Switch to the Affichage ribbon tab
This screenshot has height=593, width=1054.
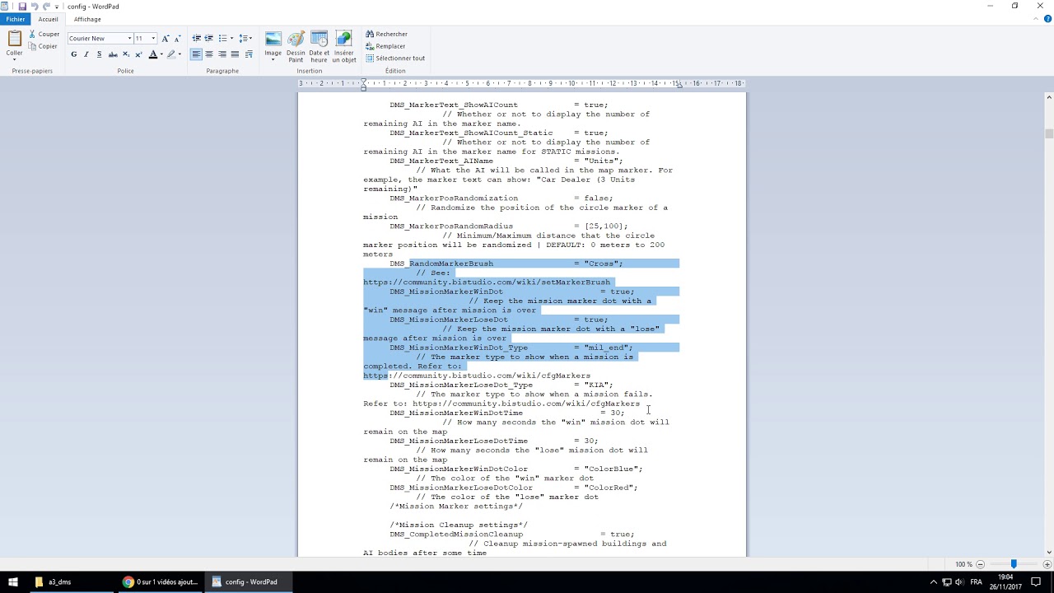click(x=87, y=19)
